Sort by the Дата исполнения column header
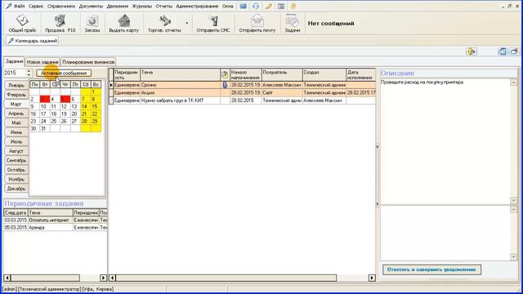 coord(360,74)
